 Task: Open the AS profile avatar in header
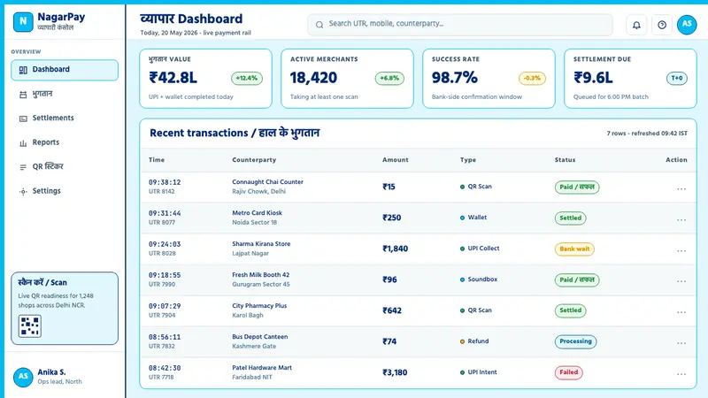coord(687,25)
